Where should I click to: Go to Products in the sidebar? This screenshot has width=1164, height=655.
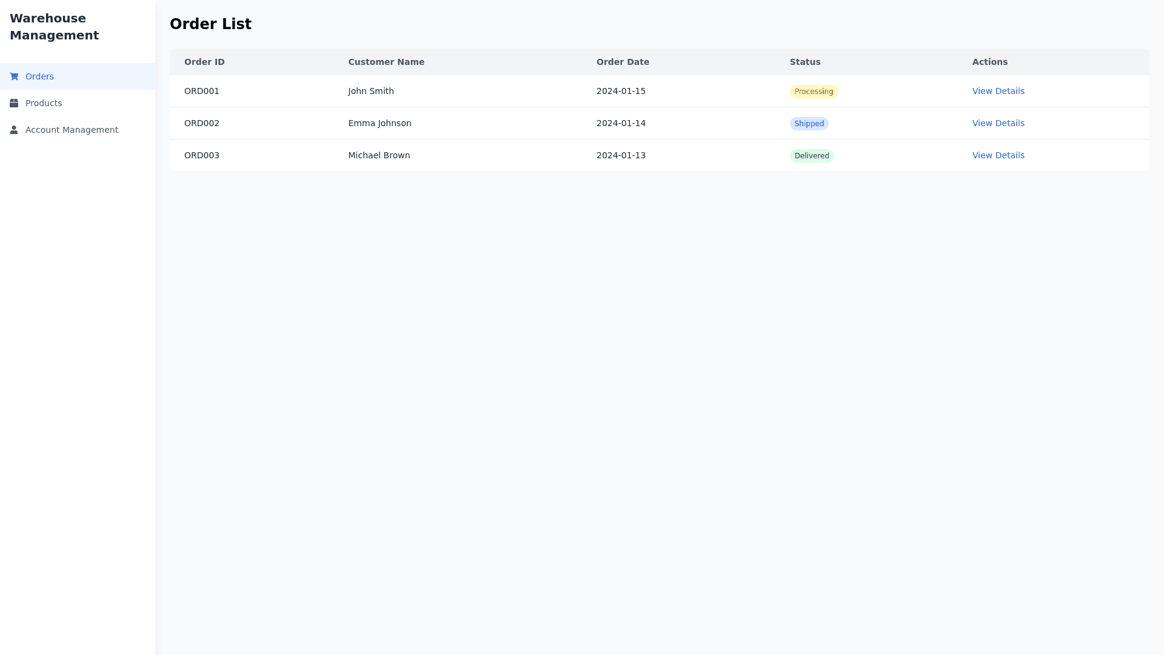(44, 103)
